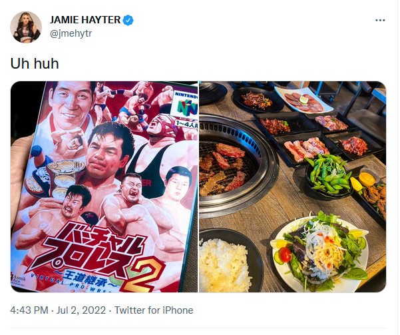The image size is (400, 335).
Task: Click the bowl of green edamame
Action: [328, 176]
